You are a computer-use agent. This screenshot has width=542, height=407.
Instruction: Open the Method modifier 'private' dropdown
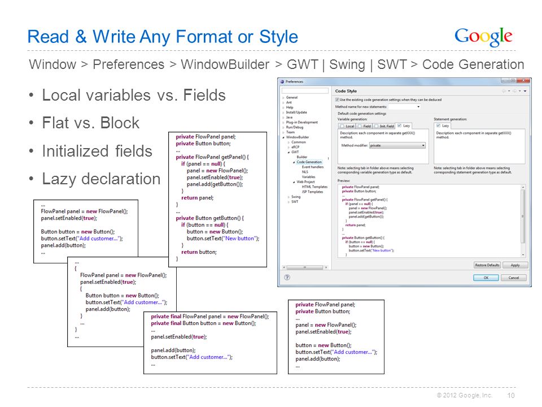(397, 146)
